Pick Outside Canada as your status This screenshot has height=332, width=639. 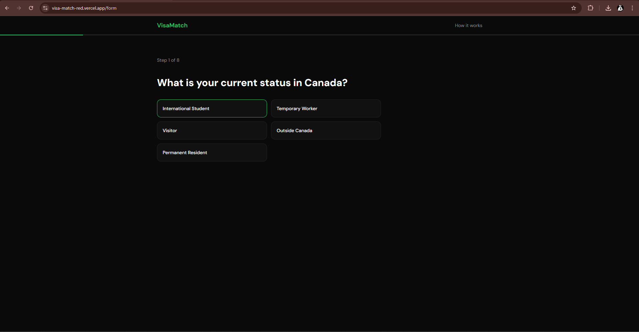click(x=326, y=130)
